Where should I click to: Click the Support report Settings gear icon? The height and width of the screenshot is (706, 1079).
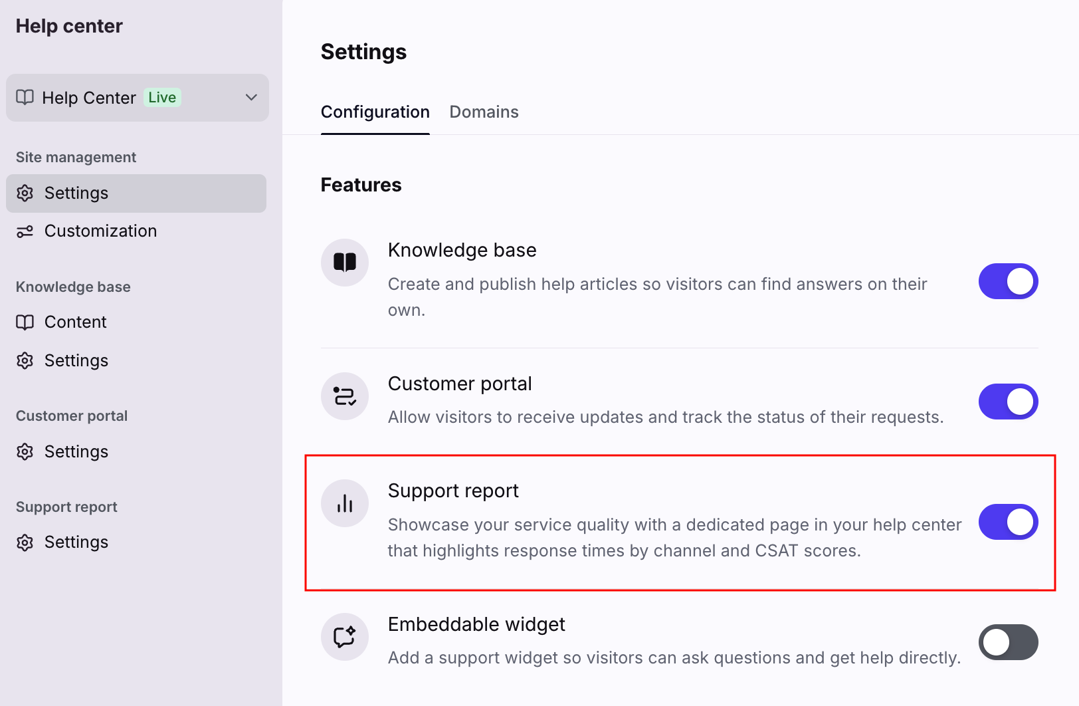coord(25,542)
